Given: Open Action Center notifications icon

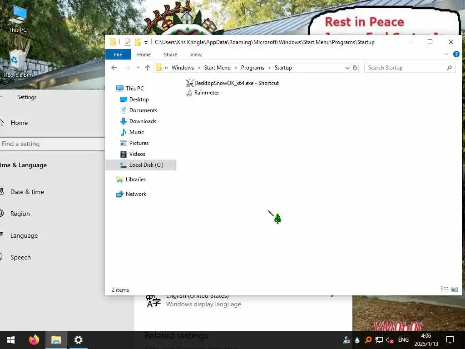Looking at the screenshot, I should click(x=450, y=340).
